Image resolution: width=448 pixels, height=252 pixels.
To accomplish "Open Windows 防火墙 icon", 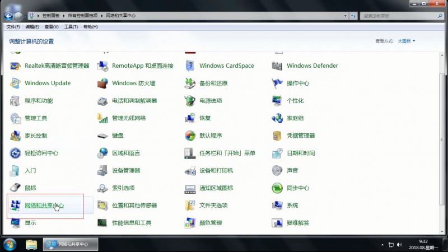I will (102, 83).
